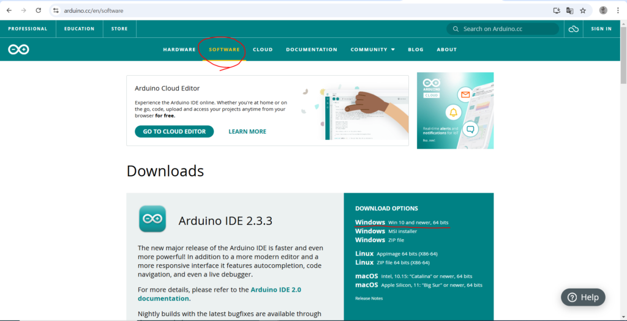Screen dimensions: 627x321
Task: Click the Arduino IDE 2.3.3 app icon
Action: click(152, 219)
